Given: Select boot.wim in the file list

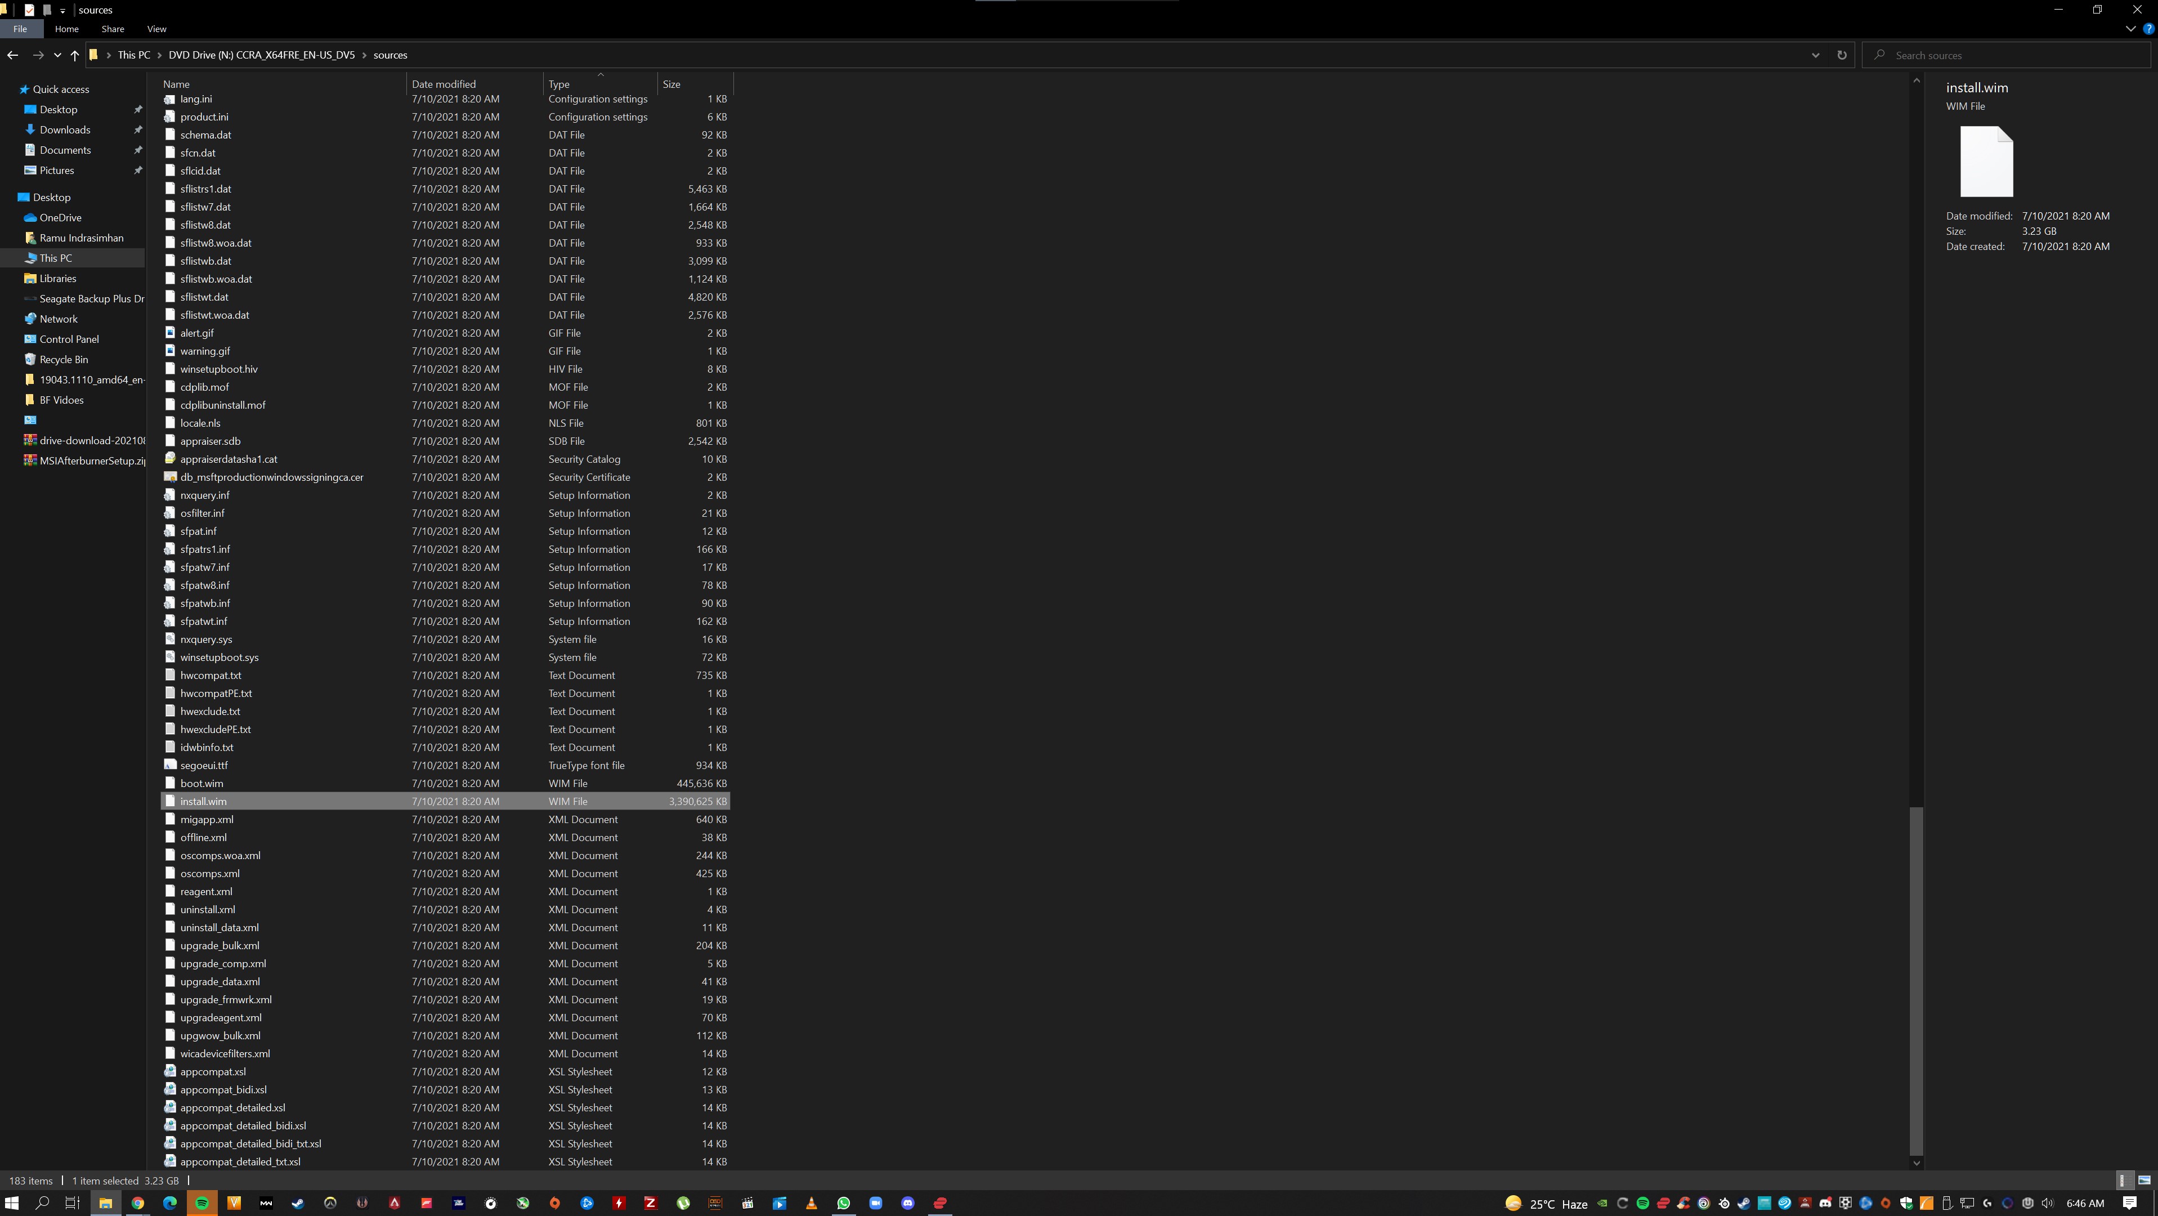Looking at the screenshot, I should point(445,784).
